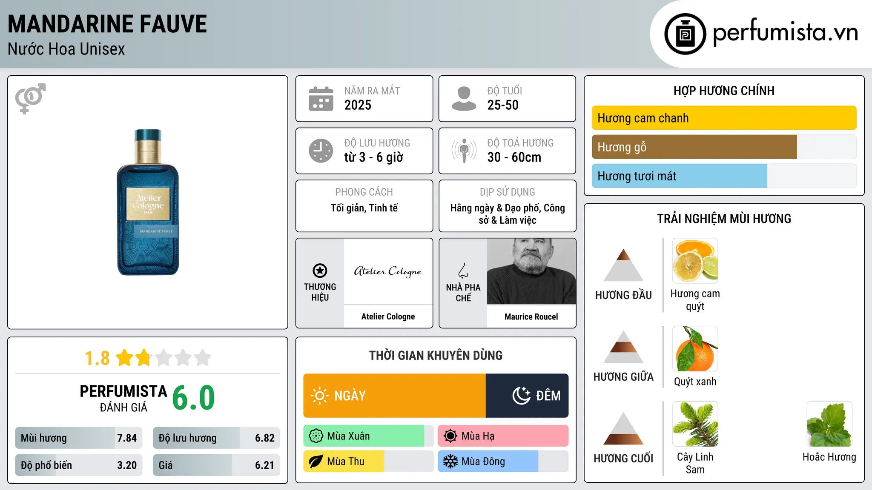
Task: Click the person icon beside Độ tuổi
Action: [464, 99]
